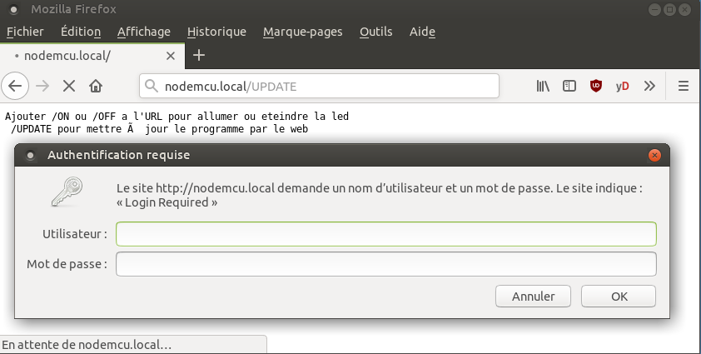Open the uBlock Origin extension

click(596, 86)
